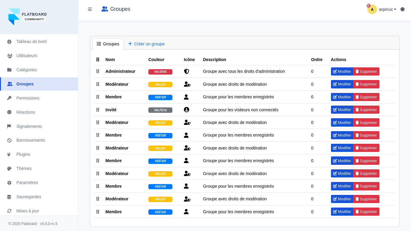This screenshot has height=231, width=411.
Task: Click the hamburger sidebar toggle icon
Action: pyautogui.click(x=90, y=9)
